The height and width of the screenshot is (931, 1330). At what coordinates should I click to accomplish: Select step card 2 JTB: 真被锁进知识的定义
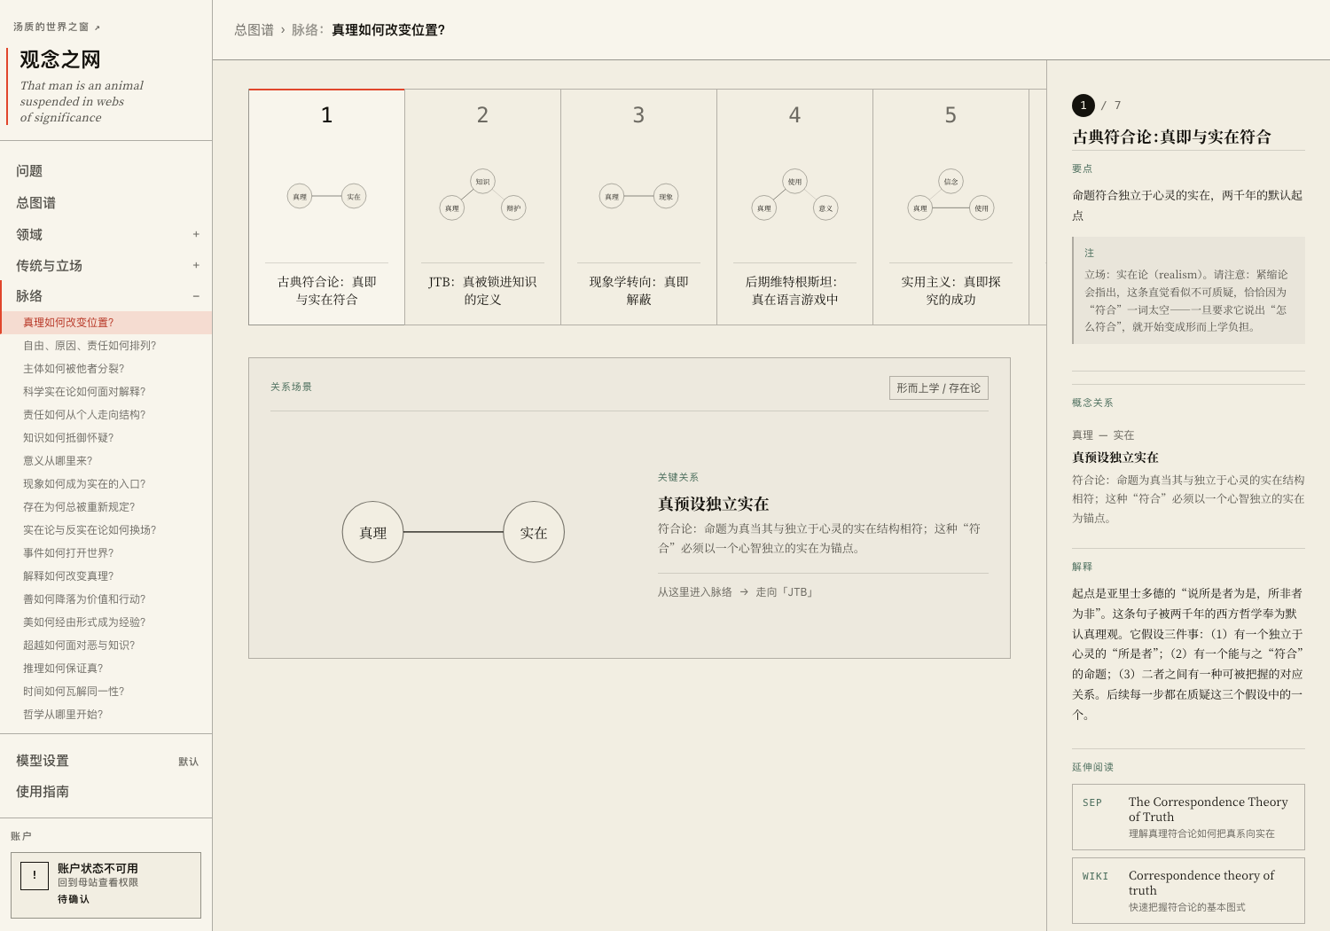point(482,207)
